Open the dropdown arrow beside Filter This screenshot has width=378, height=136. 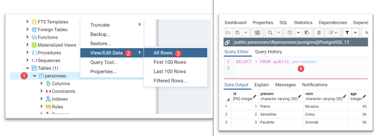click(x=355, y=33)
